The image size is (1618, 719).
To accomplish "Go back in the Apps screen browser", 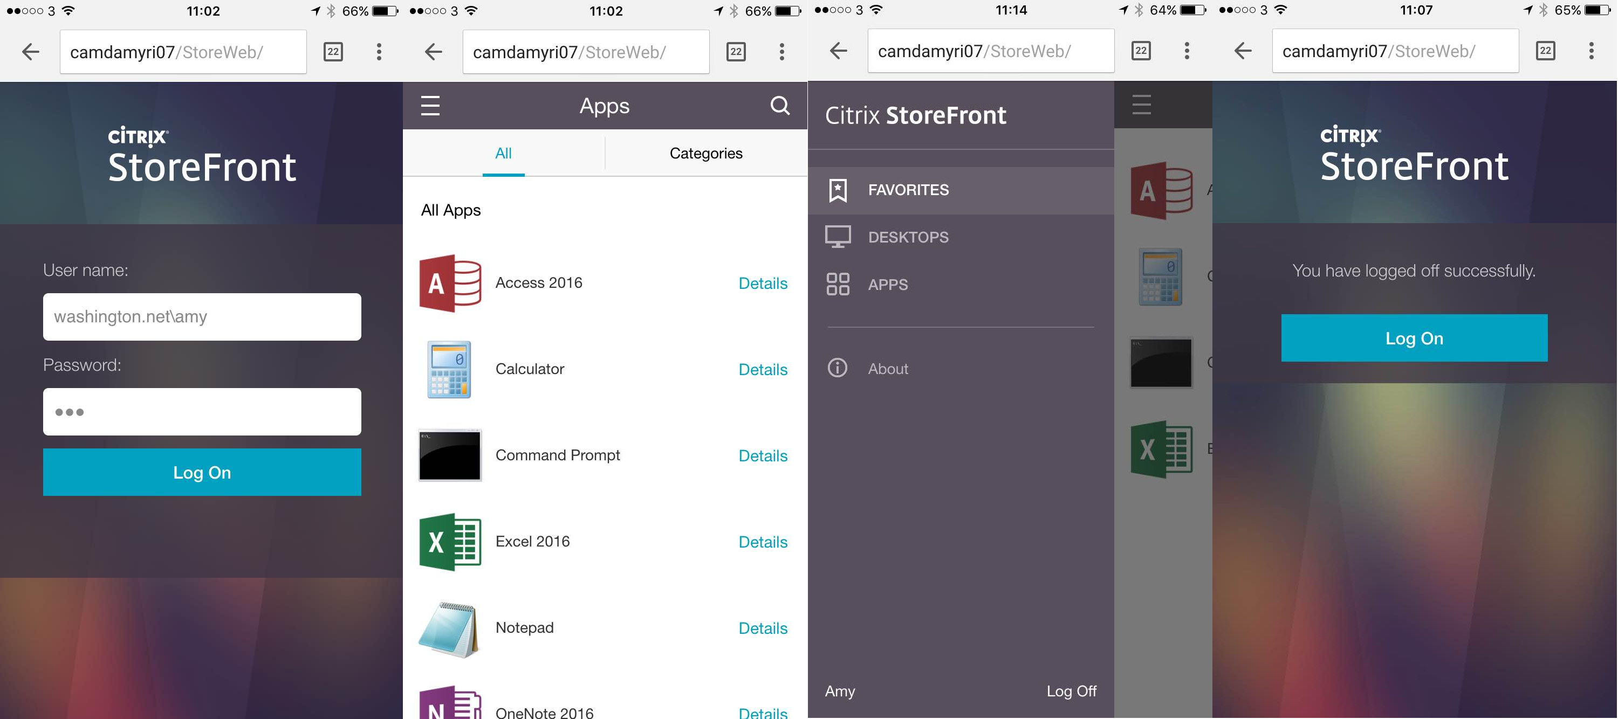I will (434, 52).
